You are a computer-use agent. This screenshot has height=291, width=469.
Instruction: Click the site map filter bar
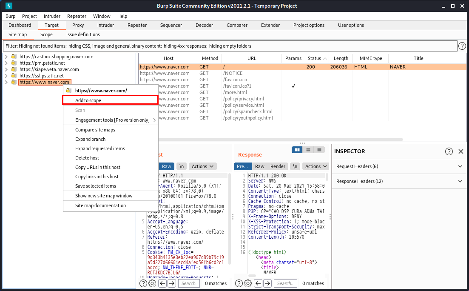click(x=230, y=46)
